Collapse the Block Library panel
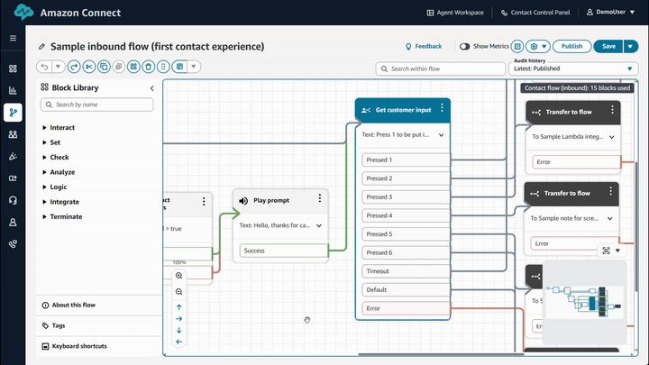 pos(151,88)
